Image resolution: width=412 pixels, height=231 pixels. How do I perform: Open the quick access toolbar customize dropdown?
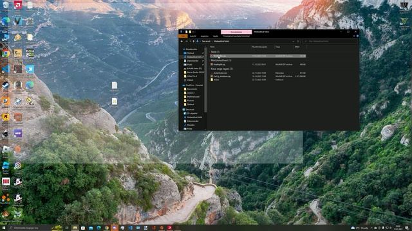point(194,32)
